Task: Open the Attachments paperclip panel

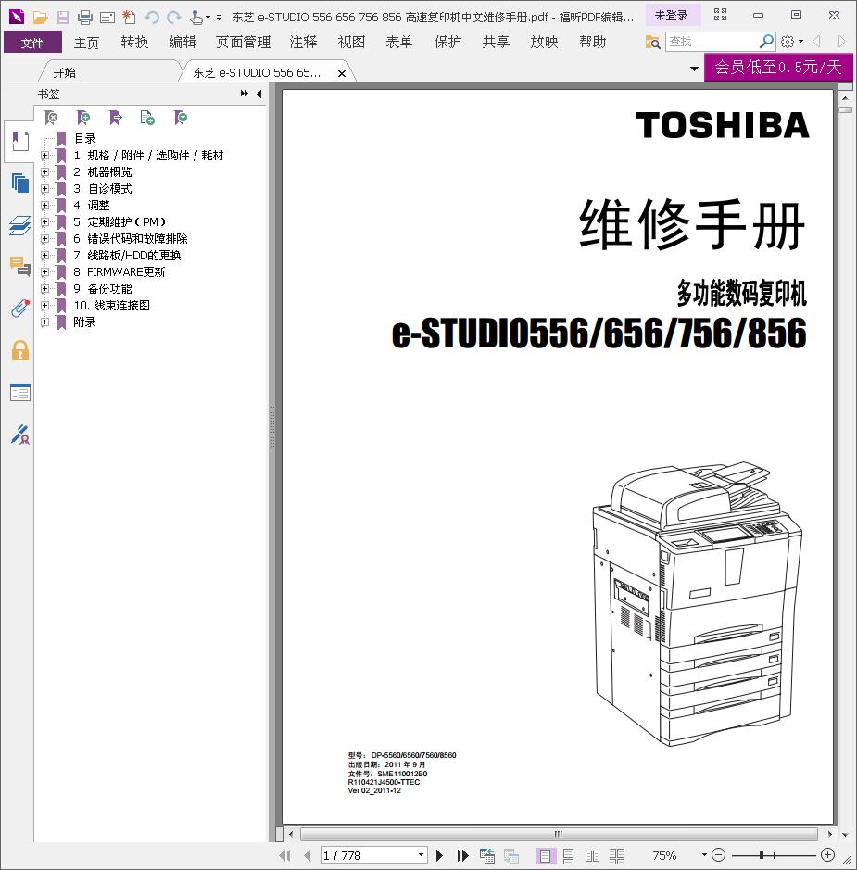Action: (20, 308)
